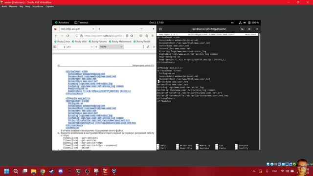Open Google Chrome from the taskbar

(43, 171)
